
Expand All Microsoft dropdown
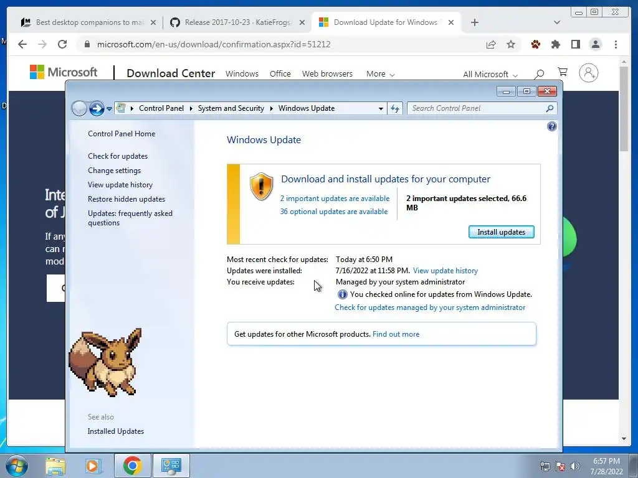(x=490, y=75)
